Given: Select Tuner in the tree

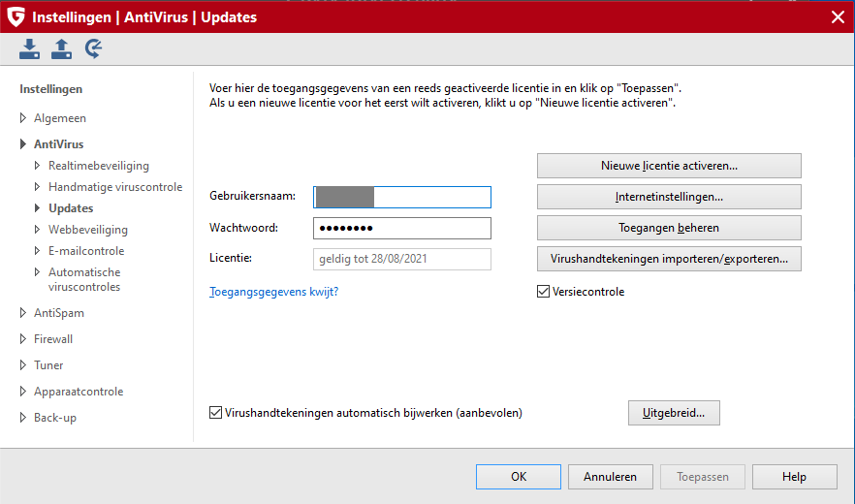Looking at the screenshot, I should coord(48,364).
